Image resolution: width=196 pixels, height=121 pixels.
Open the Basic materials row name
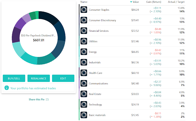pos(97,115)
